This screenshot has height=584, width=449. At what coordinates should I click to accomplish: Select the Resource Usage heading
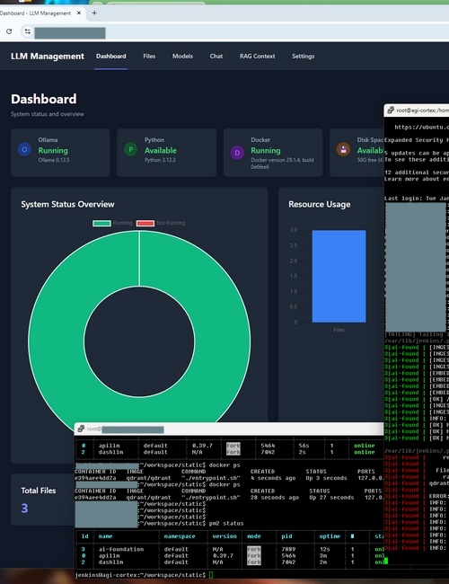pos(319,205)
